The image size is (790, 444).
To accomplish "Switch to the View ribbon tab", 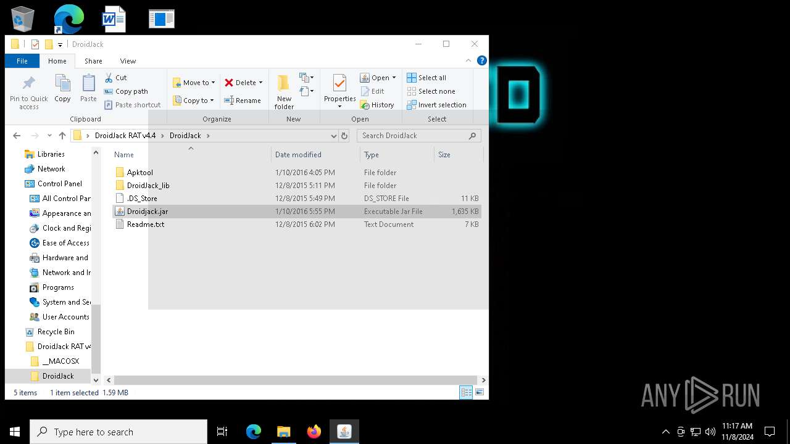I will click(x=128, y=61).
